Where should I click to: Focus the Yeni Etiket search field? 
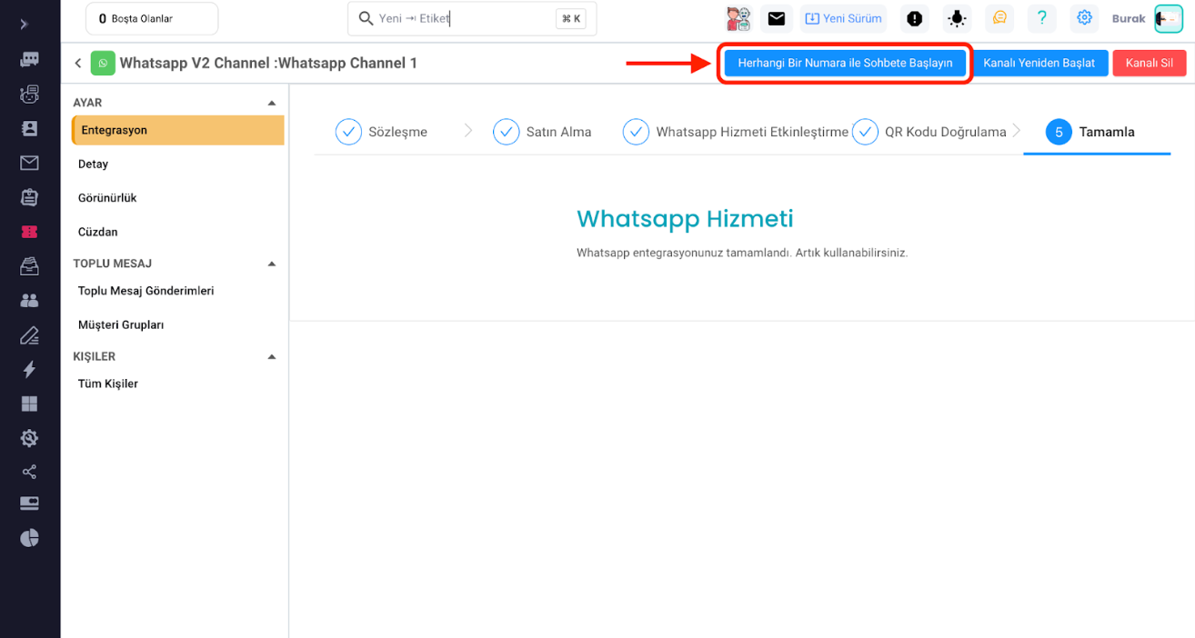[x=472, y=18]
